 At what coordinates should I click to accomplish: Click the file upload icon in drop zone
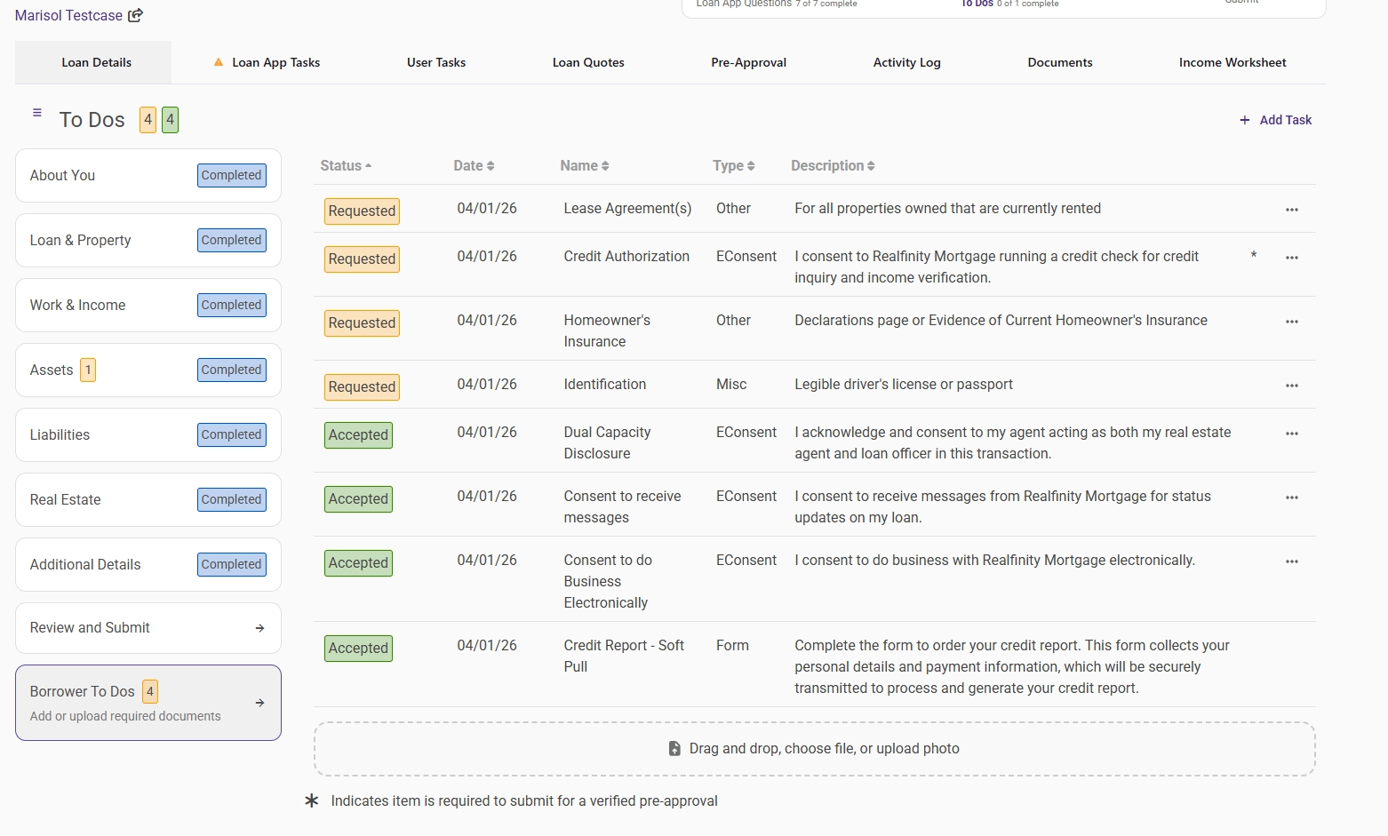(x=674, y=749)
